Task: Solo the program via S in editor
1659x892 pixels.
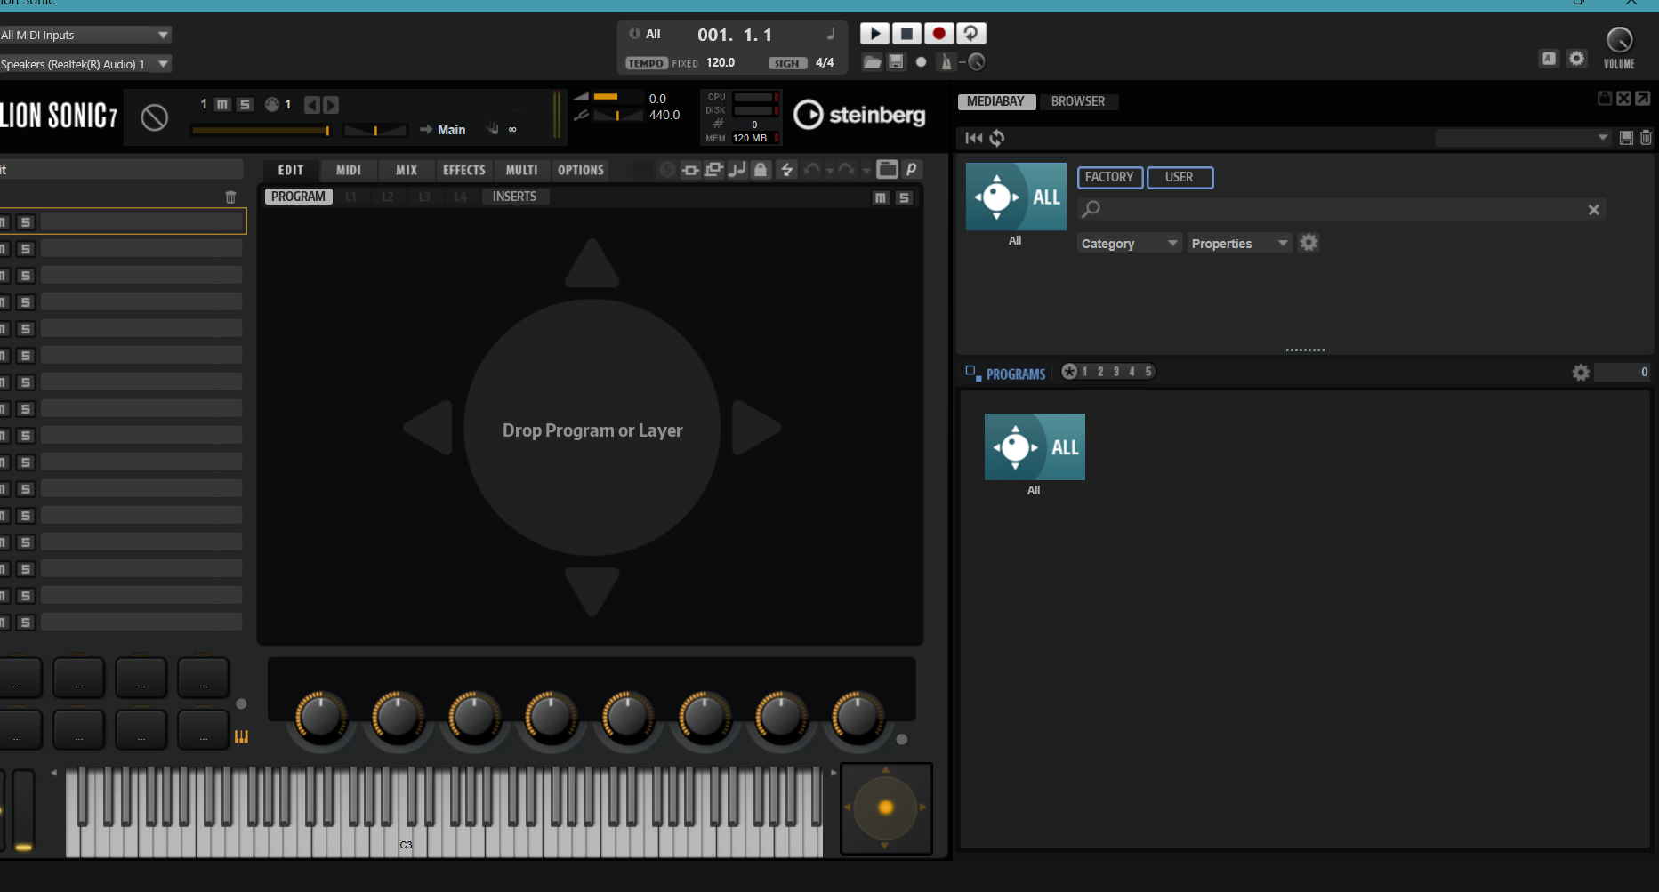Action: pyautogui.click(x=904, y=197)
